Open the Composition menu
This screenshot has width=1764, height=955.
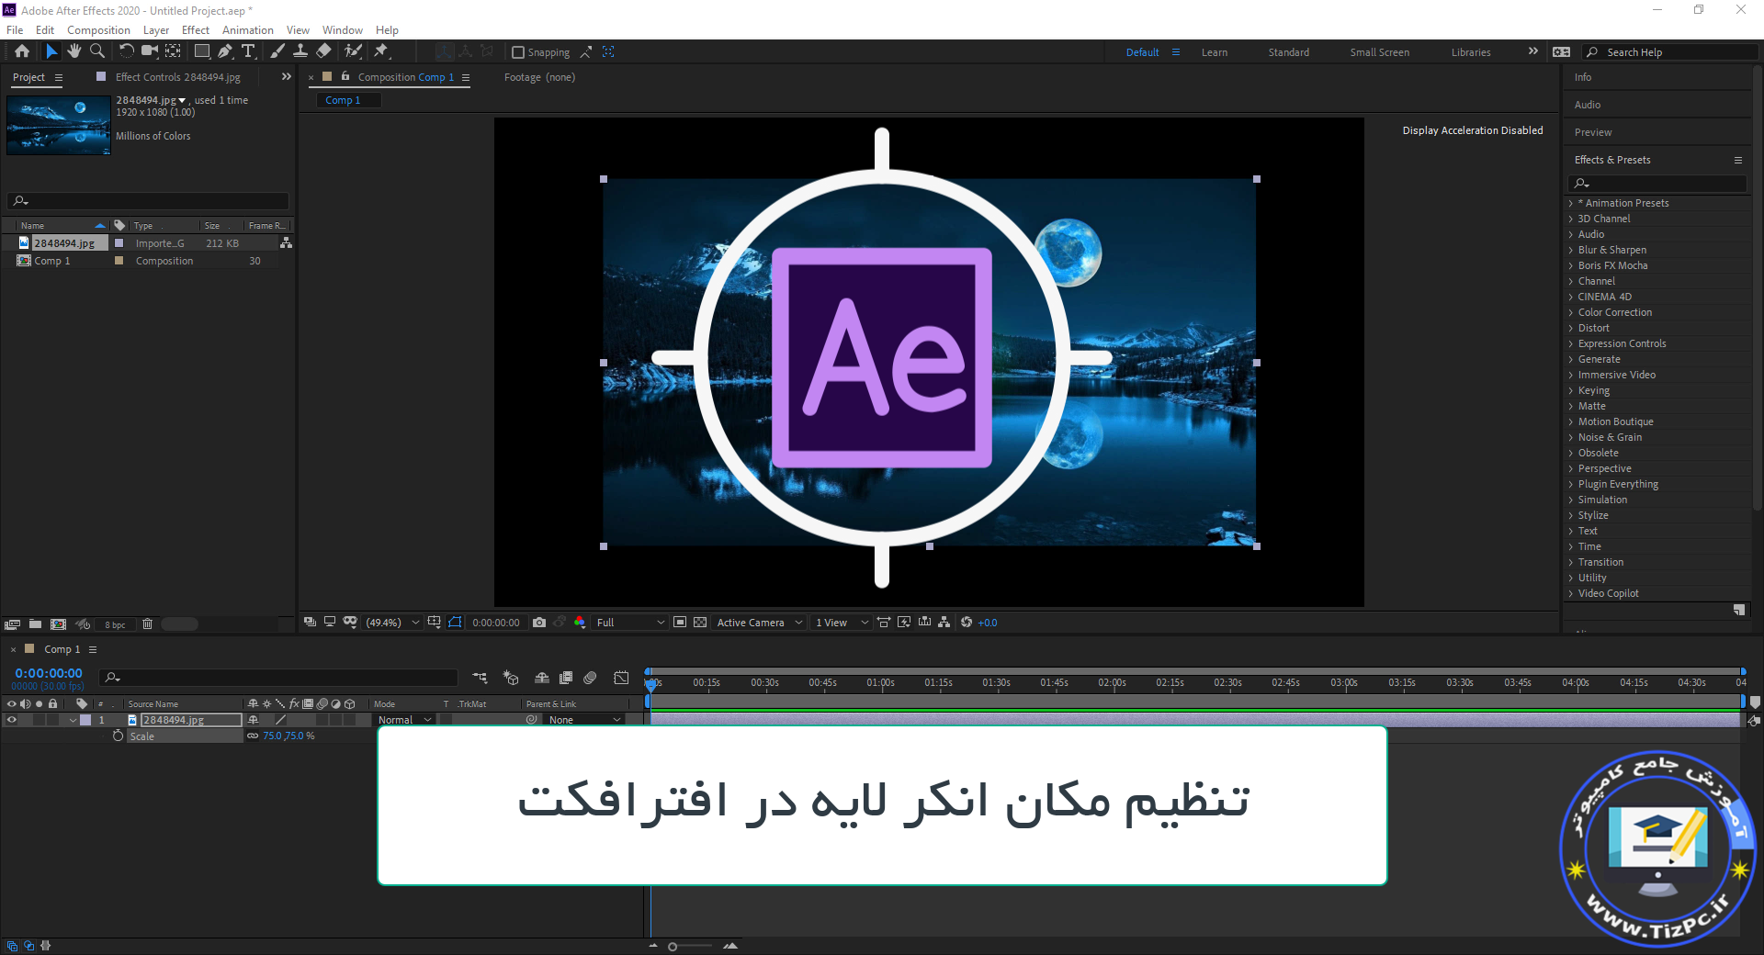click(x=98, y=30)
